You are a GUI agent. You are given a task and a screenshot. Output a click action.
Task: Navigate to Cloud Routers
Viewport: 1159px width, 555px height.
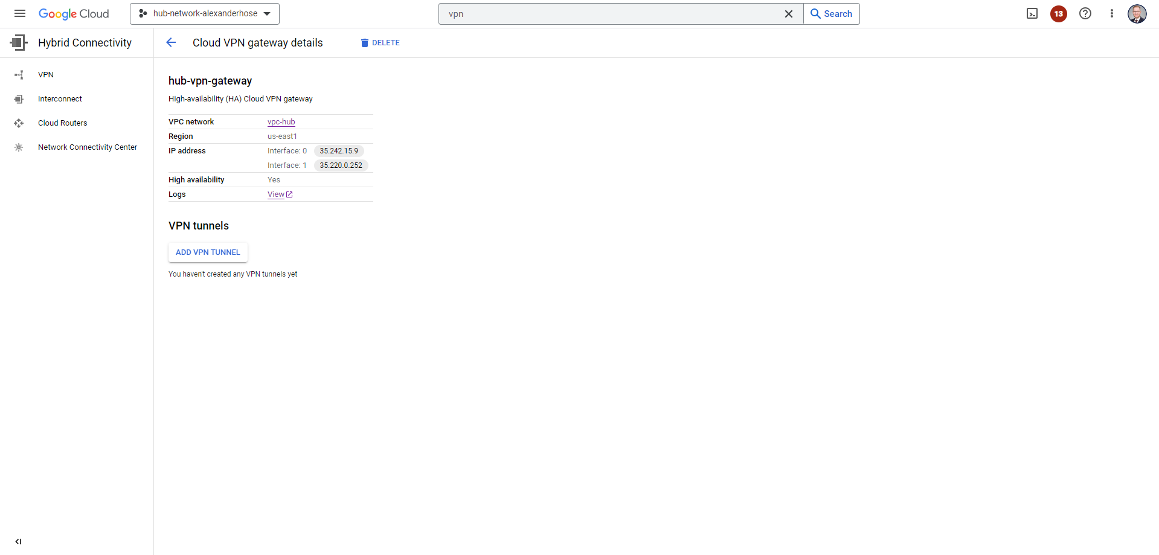pos(62,123)
